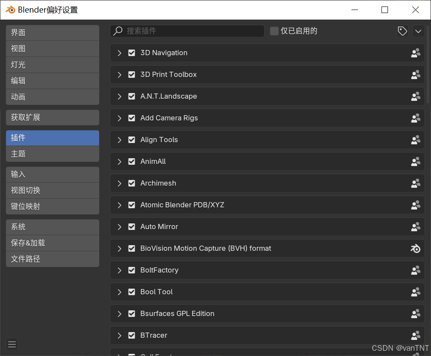The height and width of the screenshot is (356, 431).
Task: Expand the 3D Print Toolbox details
Action: (119, 74)
